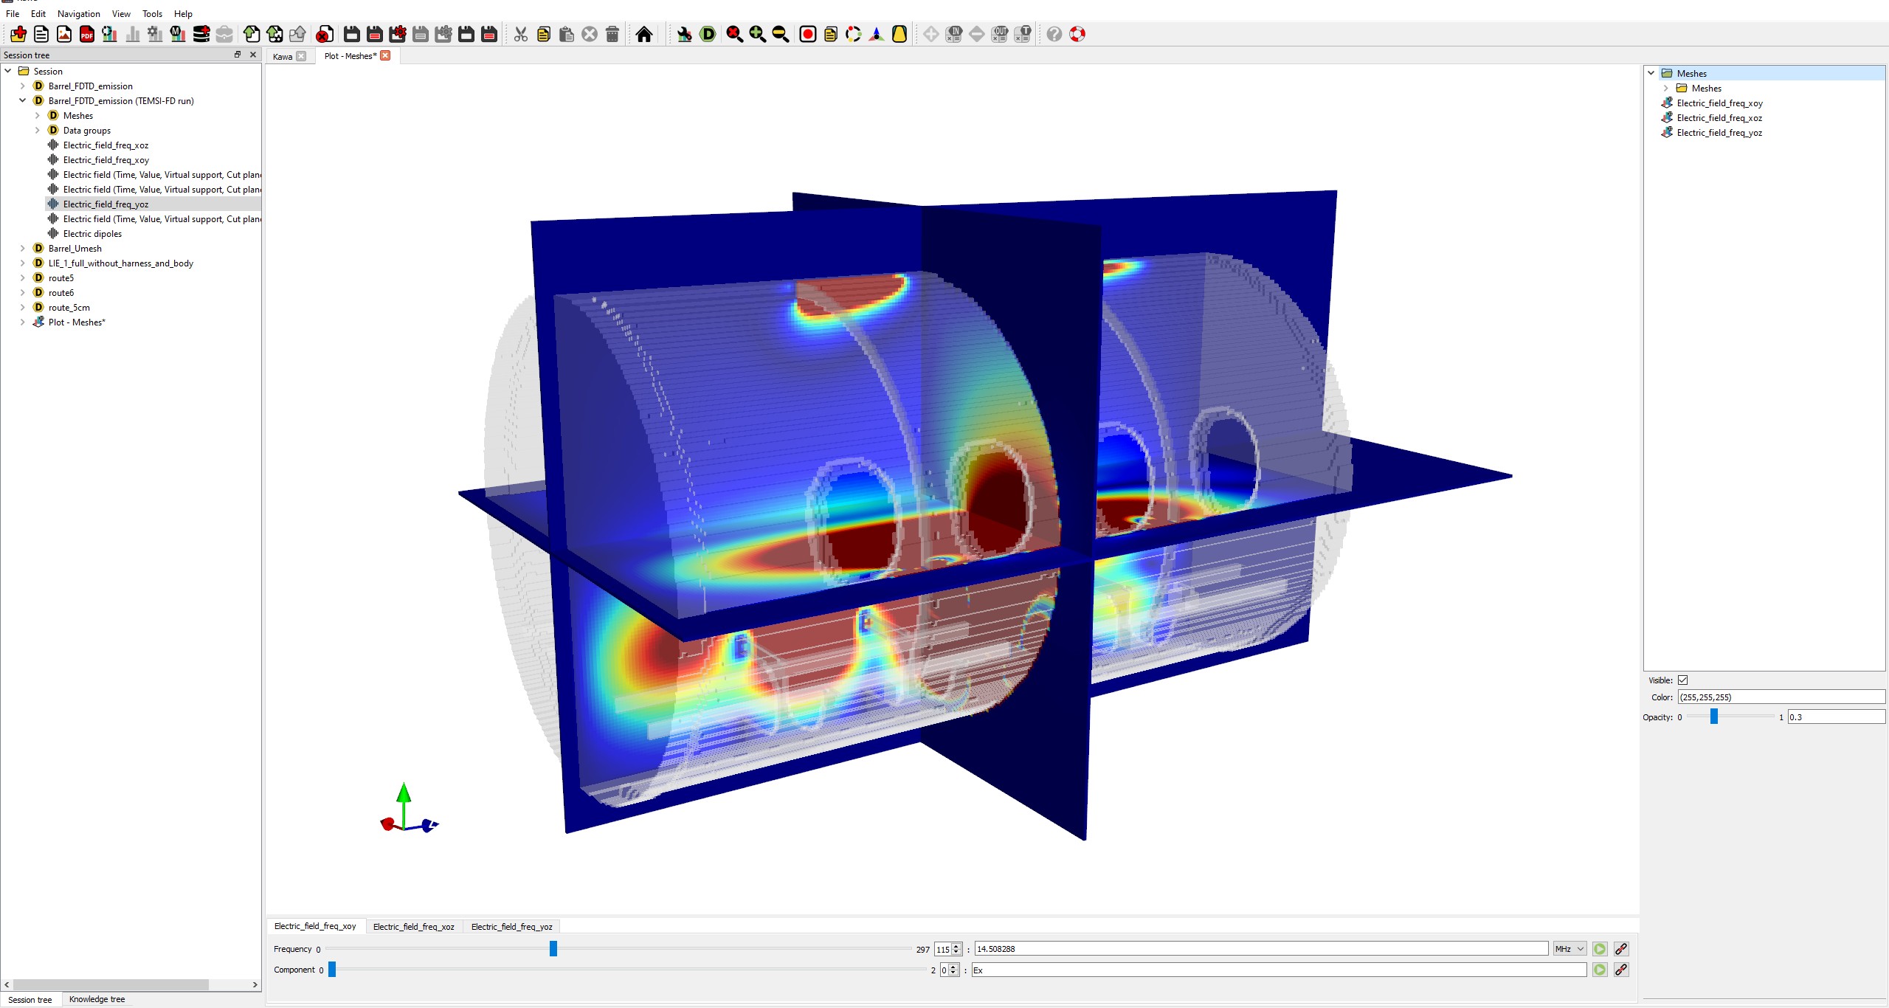
Task: Click the zoom in magnifier icon
Action: click(757, 34)
